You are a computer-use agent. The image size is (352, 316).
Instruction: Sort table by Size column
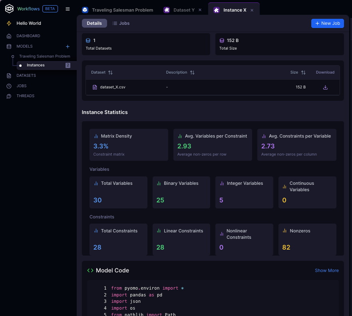point(303,72)
